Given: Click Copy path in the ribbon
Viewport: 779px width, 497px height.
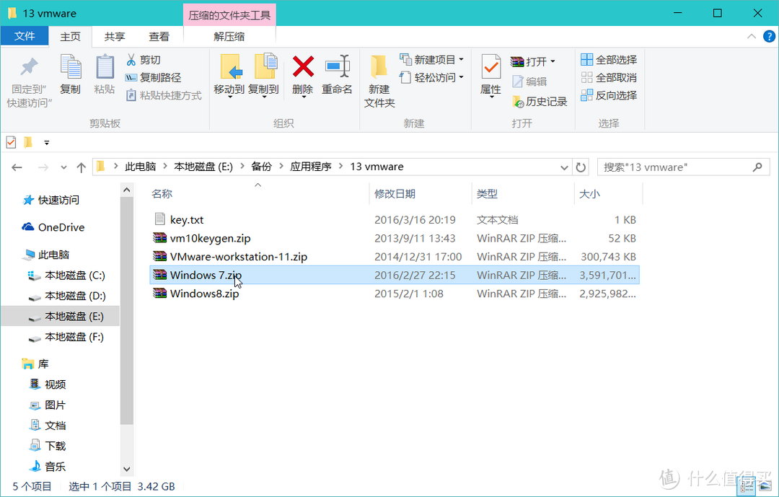Looking at the screenshot, I should tap(153, 77).
